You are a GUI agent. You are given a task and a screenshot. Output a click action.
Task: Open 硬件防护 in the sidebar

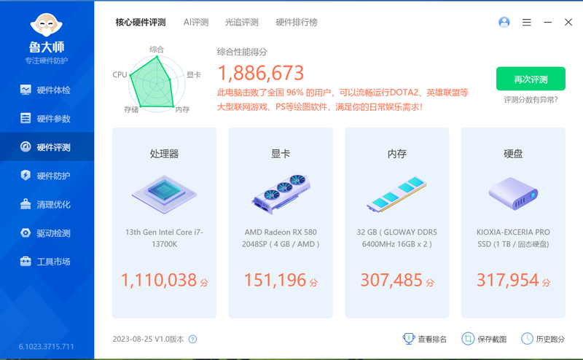click(47, 176)
